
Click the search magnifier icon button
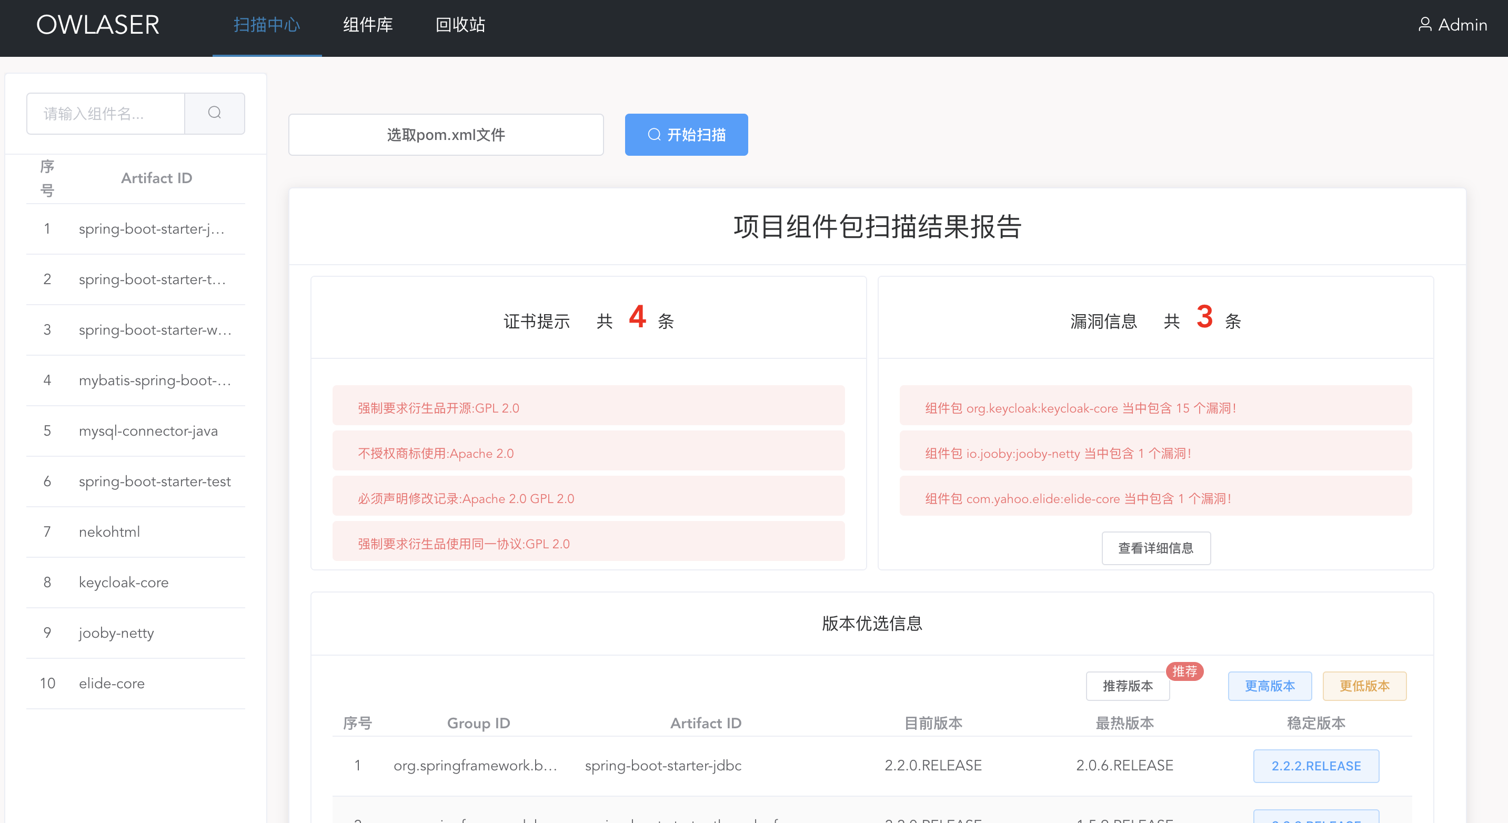pos(214,113)
